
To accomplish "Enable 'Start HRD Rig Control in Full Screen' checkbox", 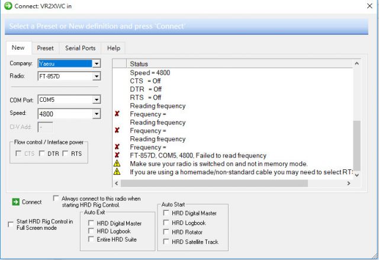I will pyautogui.click(x=11, y=224).
